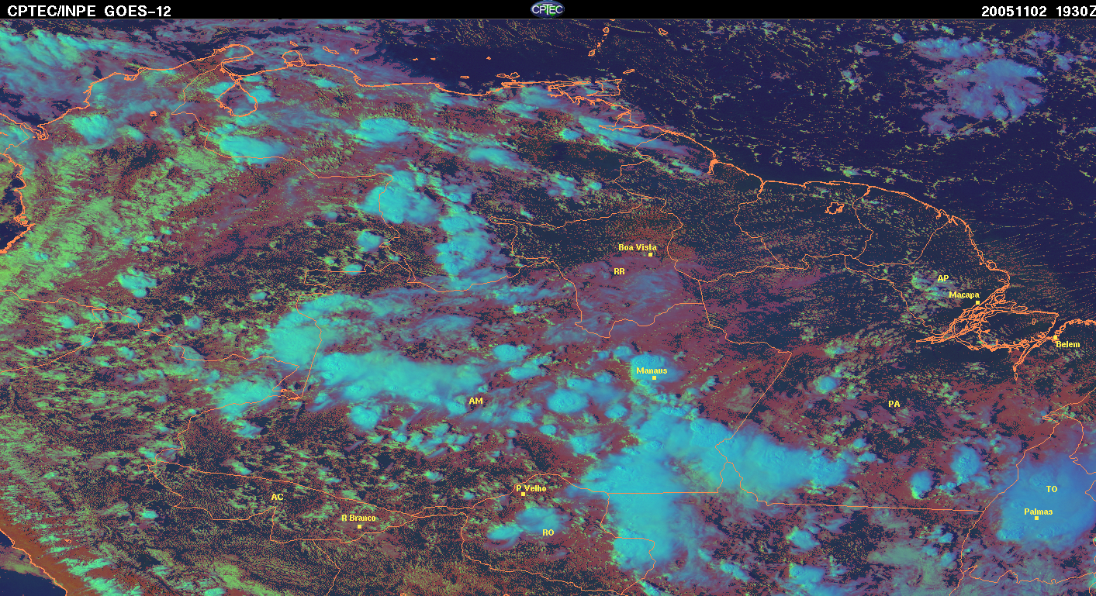Click the 'TO' state label
This screenshot has height=596, width=1096.
coord(1052,489)
